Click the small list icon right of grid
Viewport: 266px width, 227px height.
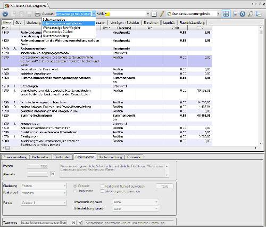pyautogui.click(x=235, y=14)
